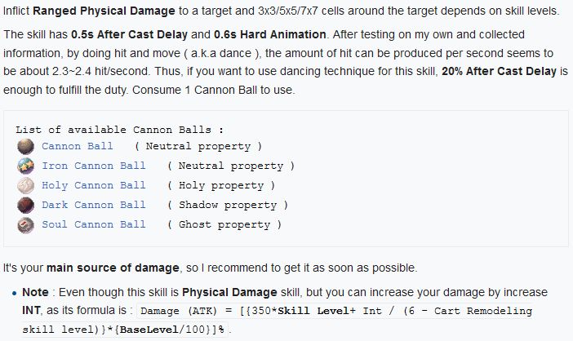
Task: Click the Dark Cannon Ball icon
Action: pos(27,205)
